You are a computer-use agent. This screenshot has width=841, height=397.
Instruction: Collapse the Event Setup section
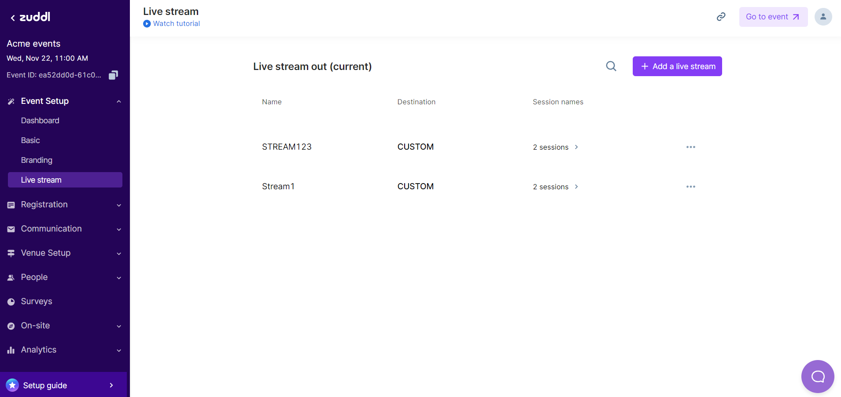click(x=118, y=101)
